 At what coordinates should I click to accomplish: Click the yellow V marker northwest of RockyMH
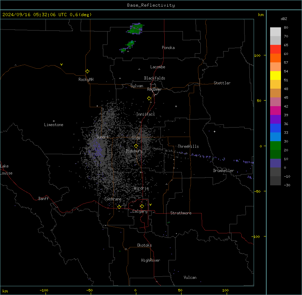[61, 64]
